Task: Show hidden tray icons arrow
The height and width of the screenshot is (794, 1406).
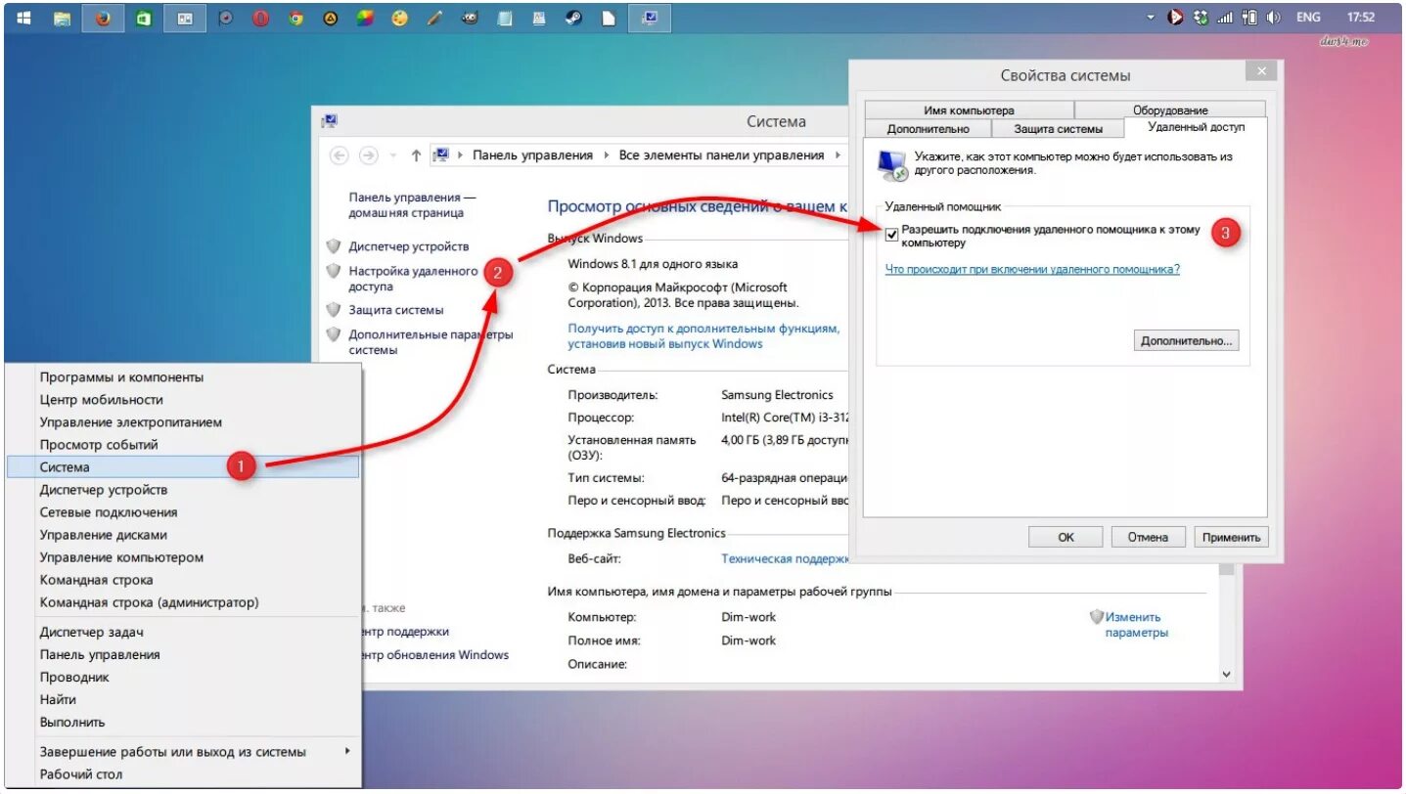Action: point(1151,18)
